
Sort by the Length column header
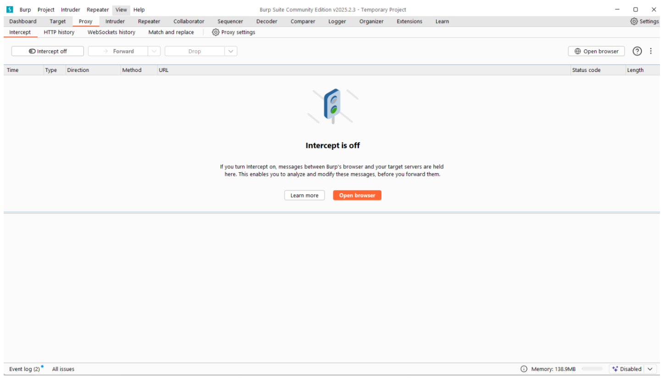pyautogui.click(x=642, y=70)
